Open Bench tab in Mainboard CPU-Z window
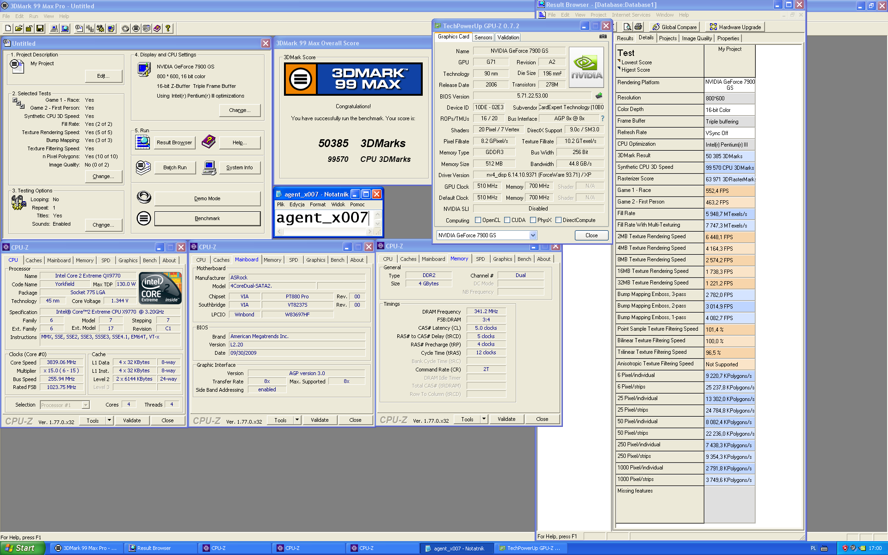Image resolution: width=888 pixels, height=555 pixels. click(337, 260)
